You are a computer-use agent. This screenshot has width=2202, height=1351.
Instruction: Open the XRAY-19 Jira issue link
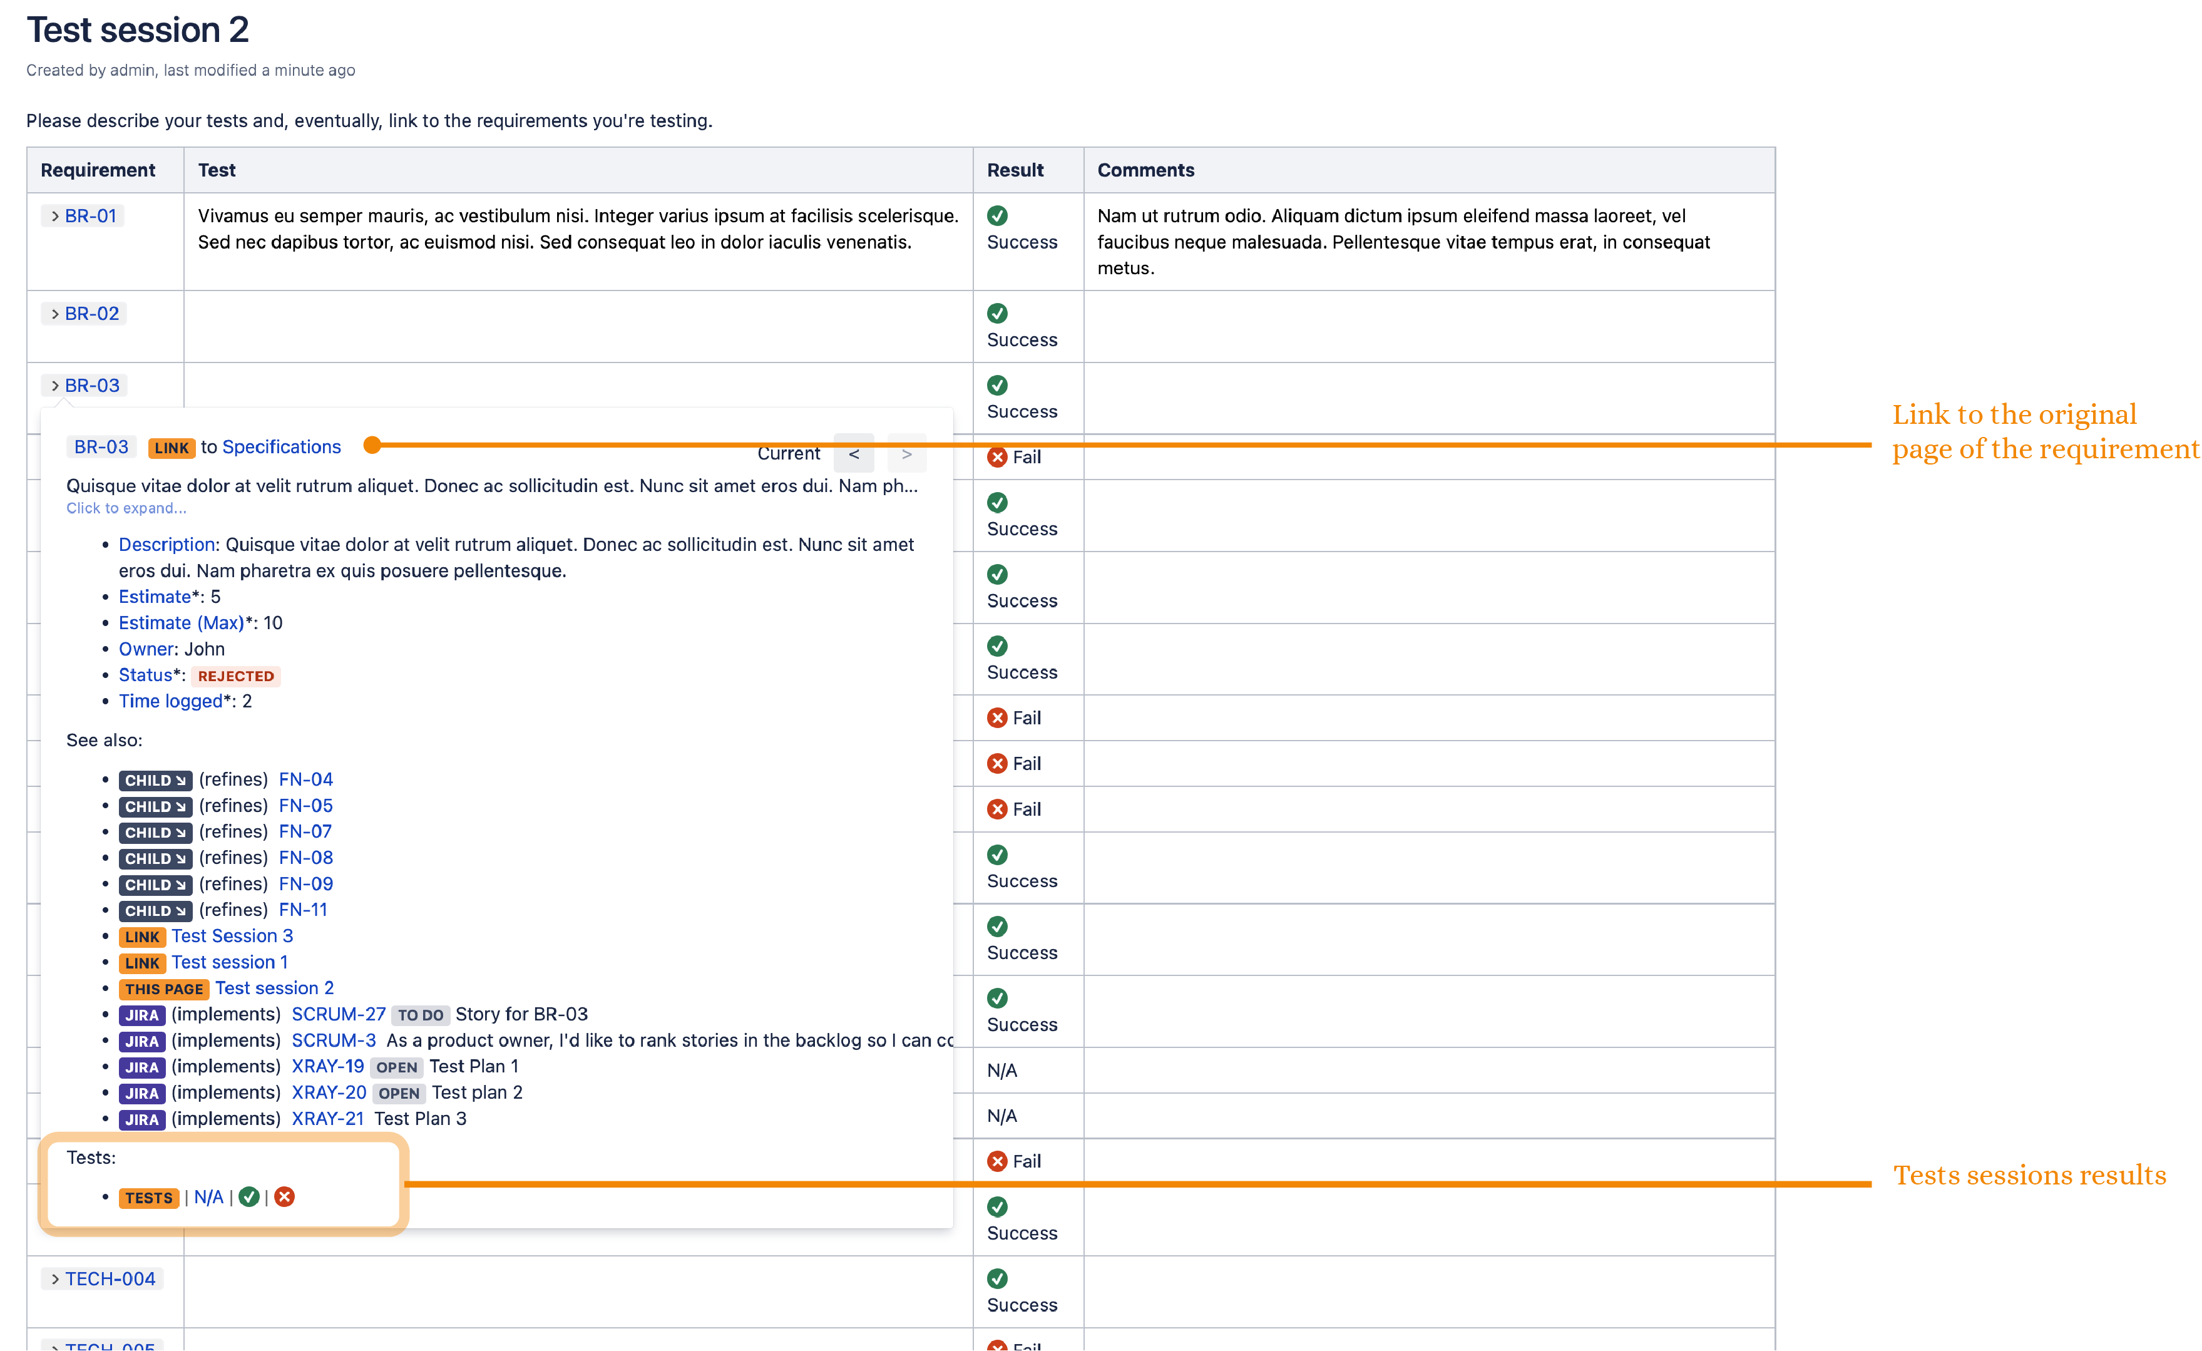[327, 1067]
